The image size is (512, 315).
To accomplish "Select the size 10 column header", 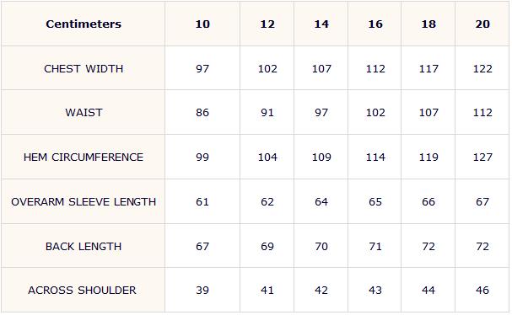I will pyautogui.click(x=202, y=24).
